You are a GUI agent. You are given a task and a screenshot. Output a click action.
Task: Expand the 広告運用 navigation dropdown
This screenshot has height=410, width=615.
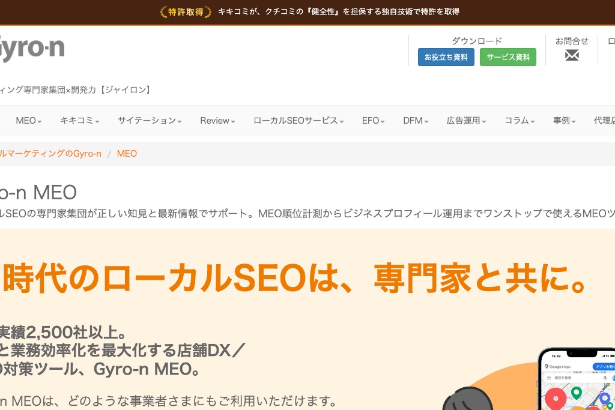click(466, 121)
